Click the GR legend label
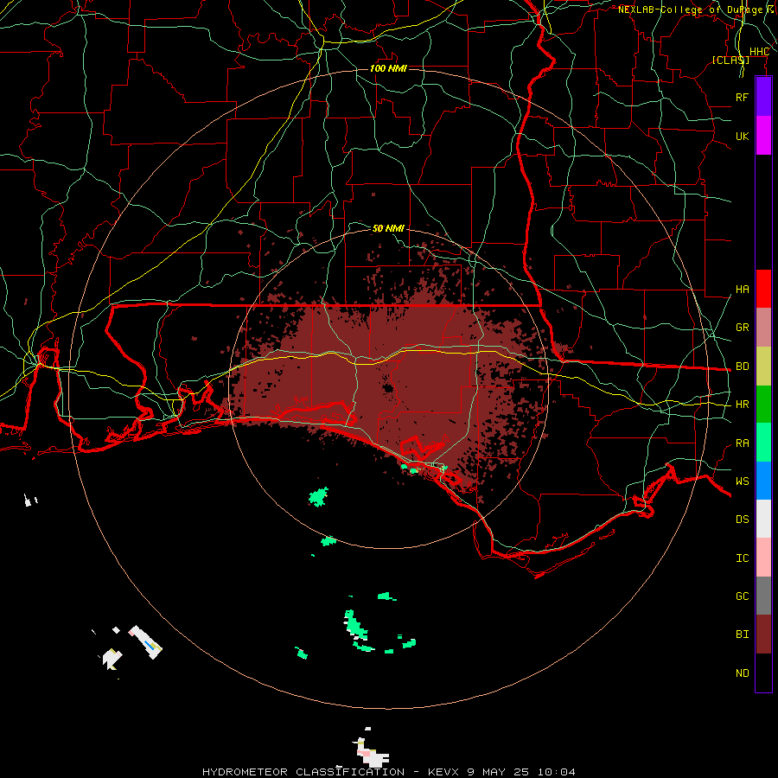The height and width of the screenshot is (778, 778). [x=742, y=328]
